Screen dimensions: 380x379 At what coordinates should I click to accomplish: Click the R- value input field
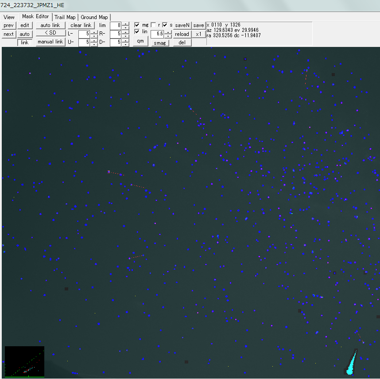point(115,34)
